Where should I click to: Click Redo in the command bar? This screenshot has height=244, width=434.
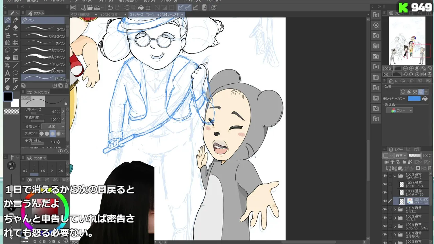coord(117,7)
